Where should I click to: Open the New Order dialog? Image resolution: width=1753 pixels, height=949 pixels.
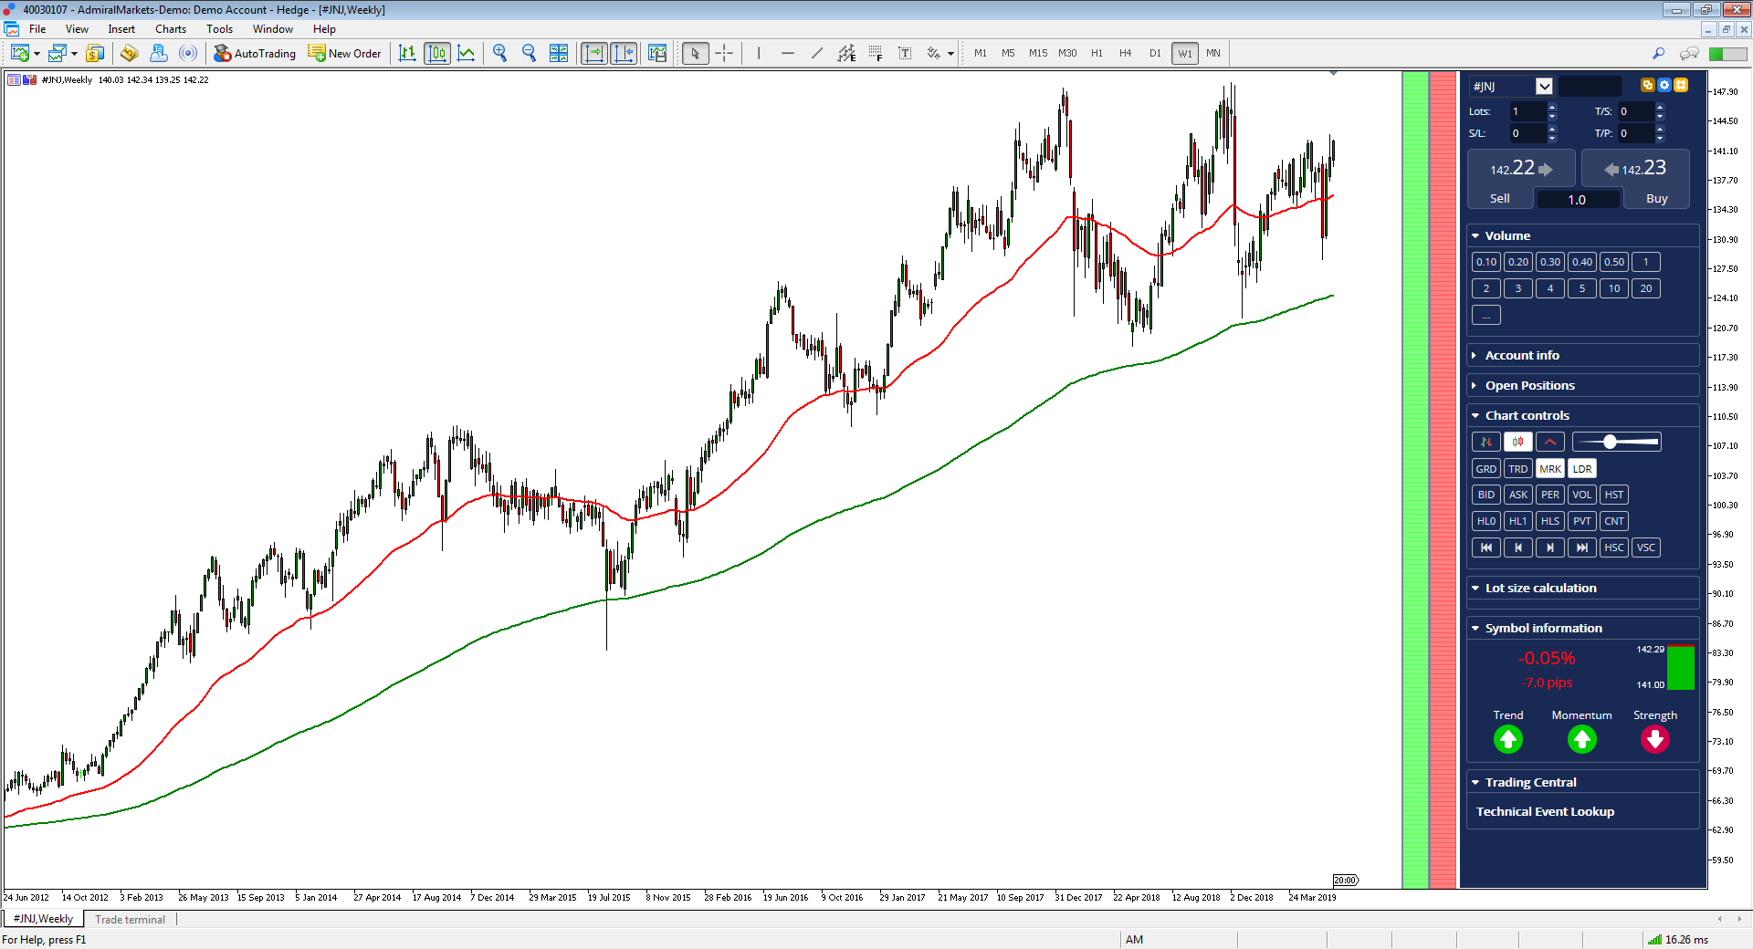[x=344, y=53]
